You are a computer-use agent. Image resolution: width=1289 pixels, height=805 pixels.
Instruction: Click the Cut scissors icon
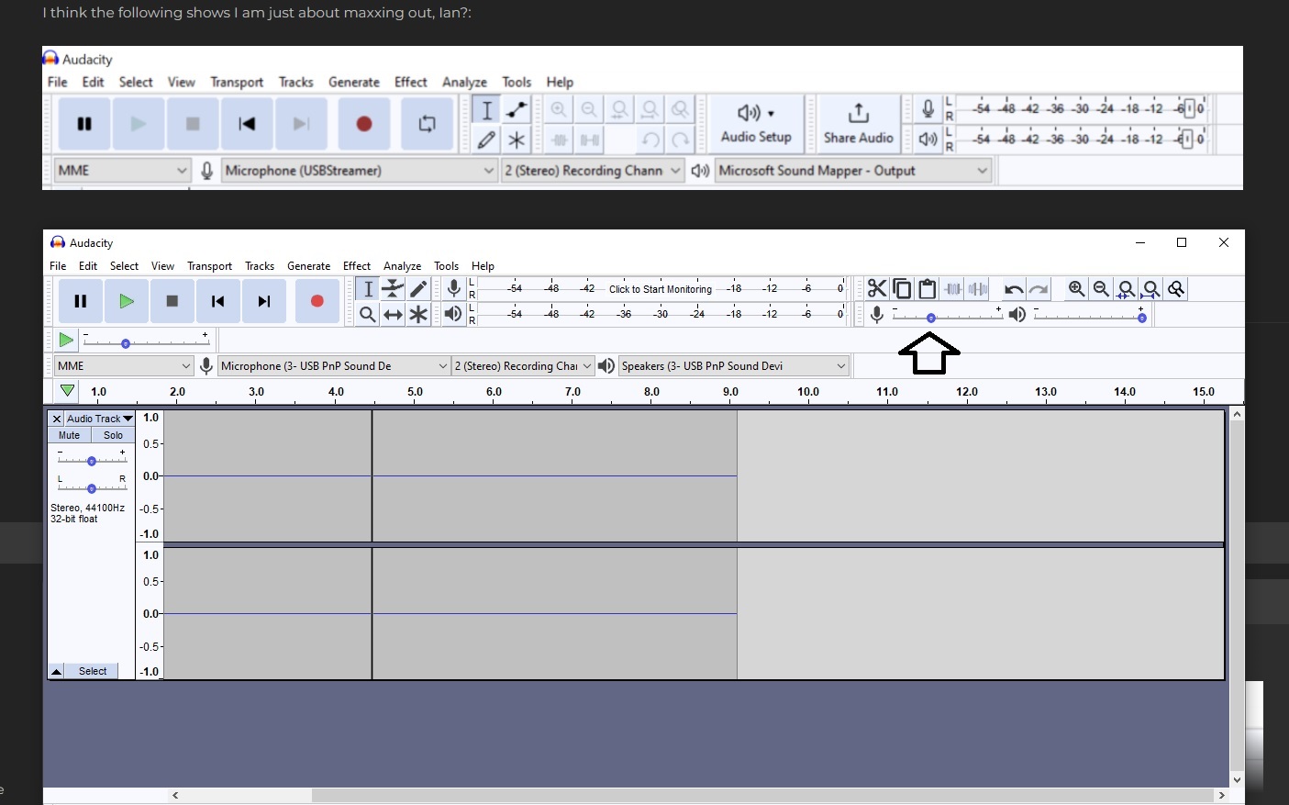877,289
